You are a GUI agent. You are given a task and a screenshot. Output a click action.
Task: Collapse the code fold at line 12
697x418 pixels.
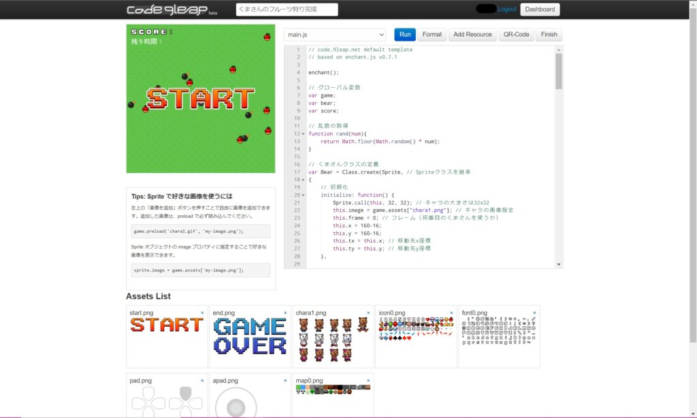coord(304,134)
